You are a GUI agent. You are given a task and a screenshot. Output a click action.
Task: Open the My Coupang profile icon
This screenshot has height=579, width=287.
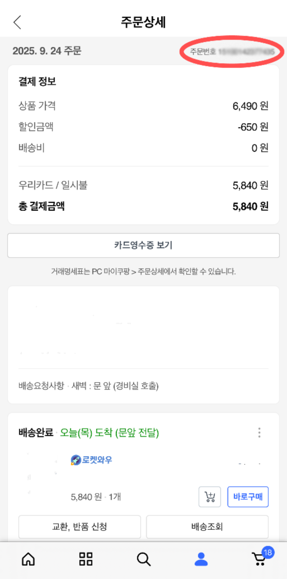201,559
